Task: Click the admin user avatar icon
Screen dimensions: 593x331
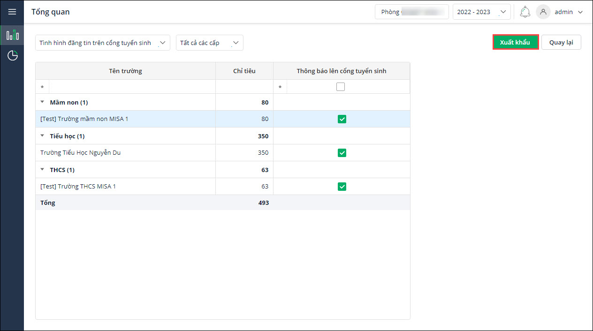Action: pos(543,12)
